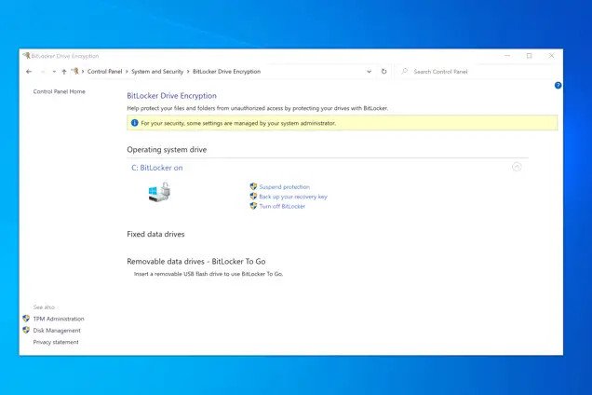Image resolution: width=592 pixels, height=395 pixels.
Task: Click the window title bar key icon
Action: coord(26,56)
